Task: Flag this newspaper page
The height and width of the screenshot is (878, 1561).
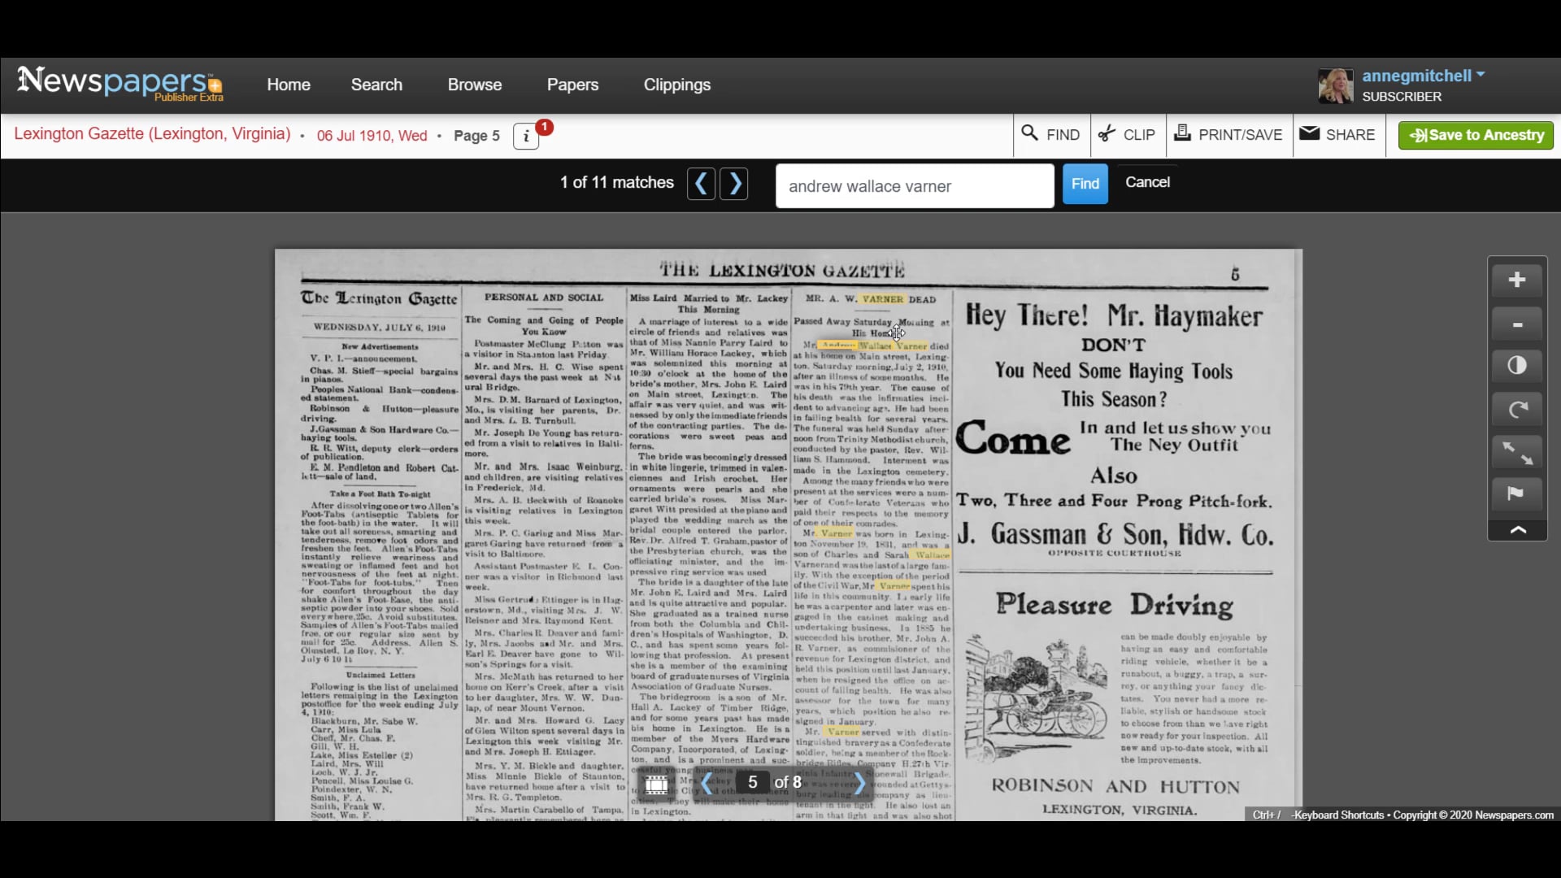Action: (x=1517, y=495)
